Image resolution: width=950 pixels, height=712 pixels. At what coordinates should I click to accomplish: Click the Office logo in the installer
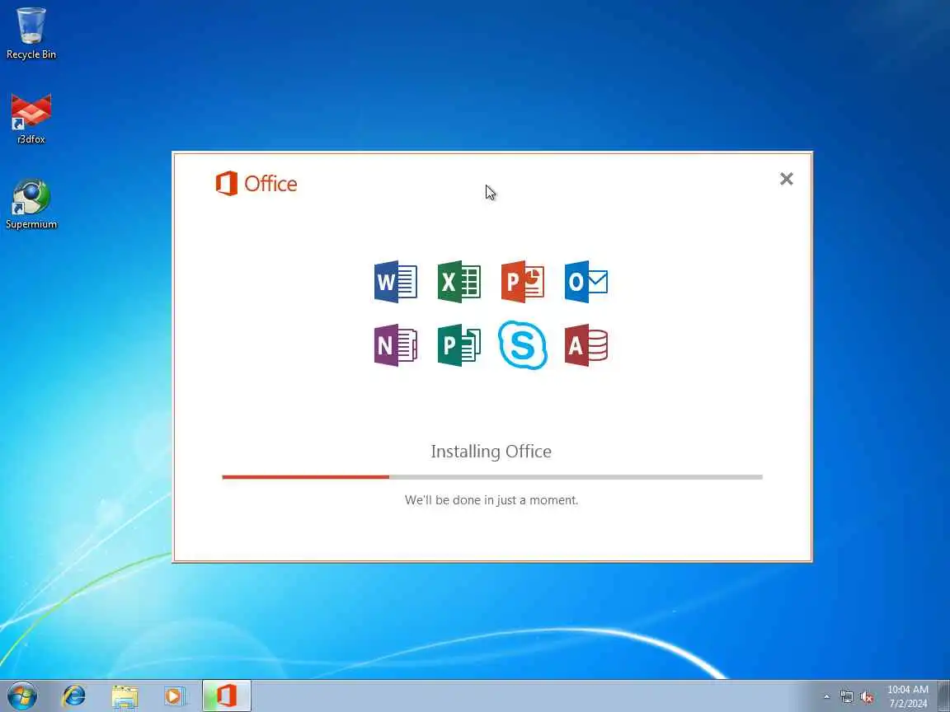point(256,184)
